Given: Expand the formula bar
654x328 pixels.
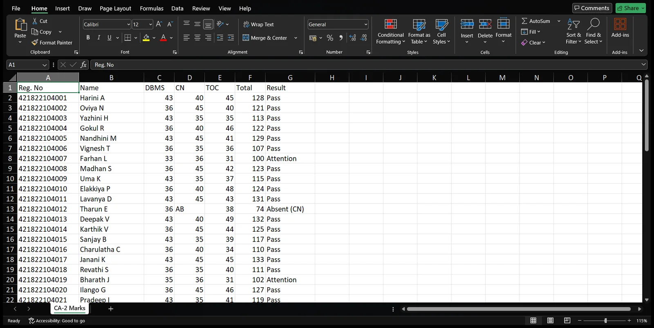Looking at the screenshot, I should [643, 64].
